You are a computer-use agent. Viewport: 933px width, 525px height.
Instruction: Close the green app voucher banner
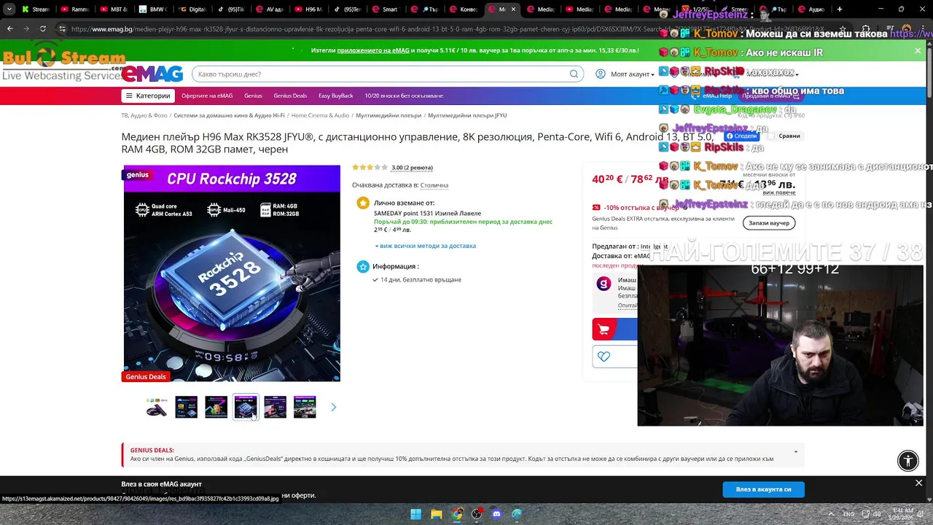[x=918, y=50]
